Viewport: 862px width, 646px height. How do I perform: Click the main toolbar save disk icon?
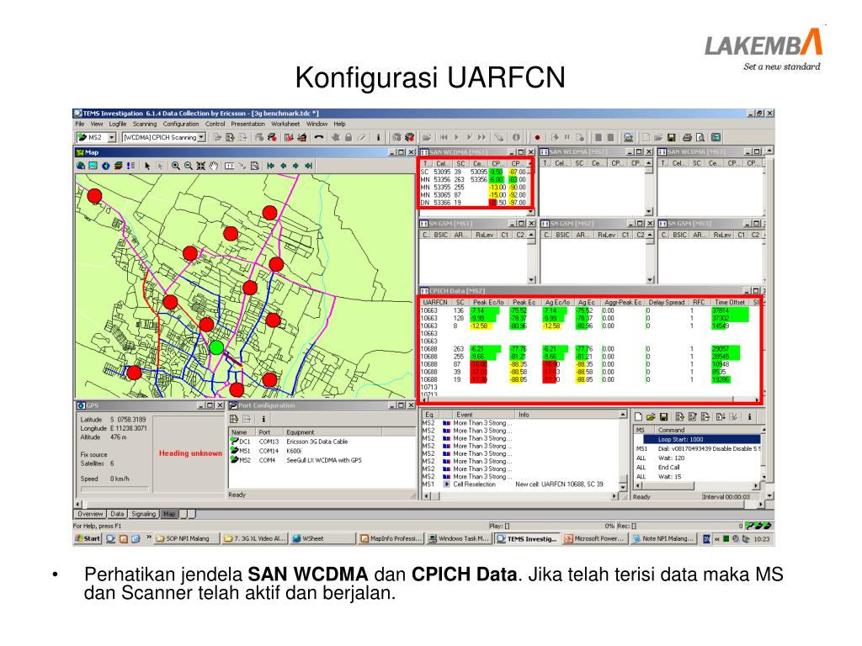point(671,137)
